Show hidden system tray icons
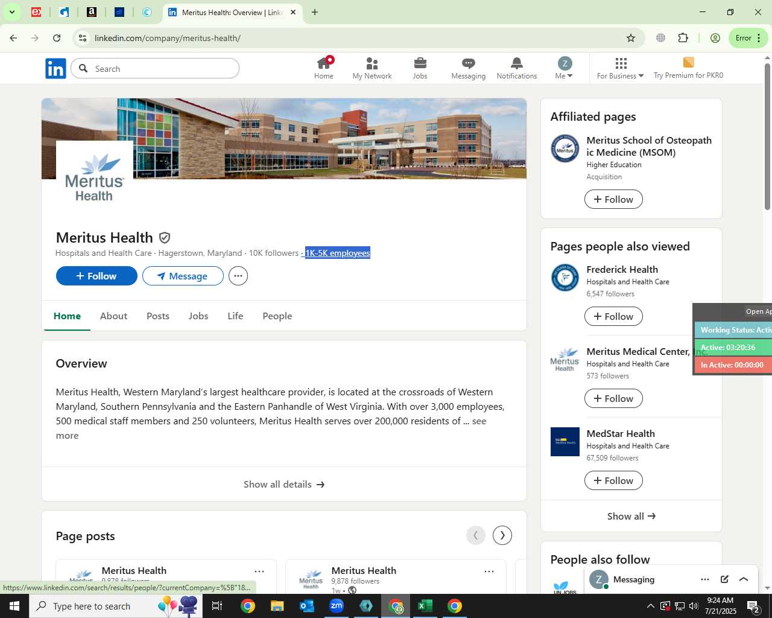The height and width of the screenshot is (618, 772). (650, 606)
